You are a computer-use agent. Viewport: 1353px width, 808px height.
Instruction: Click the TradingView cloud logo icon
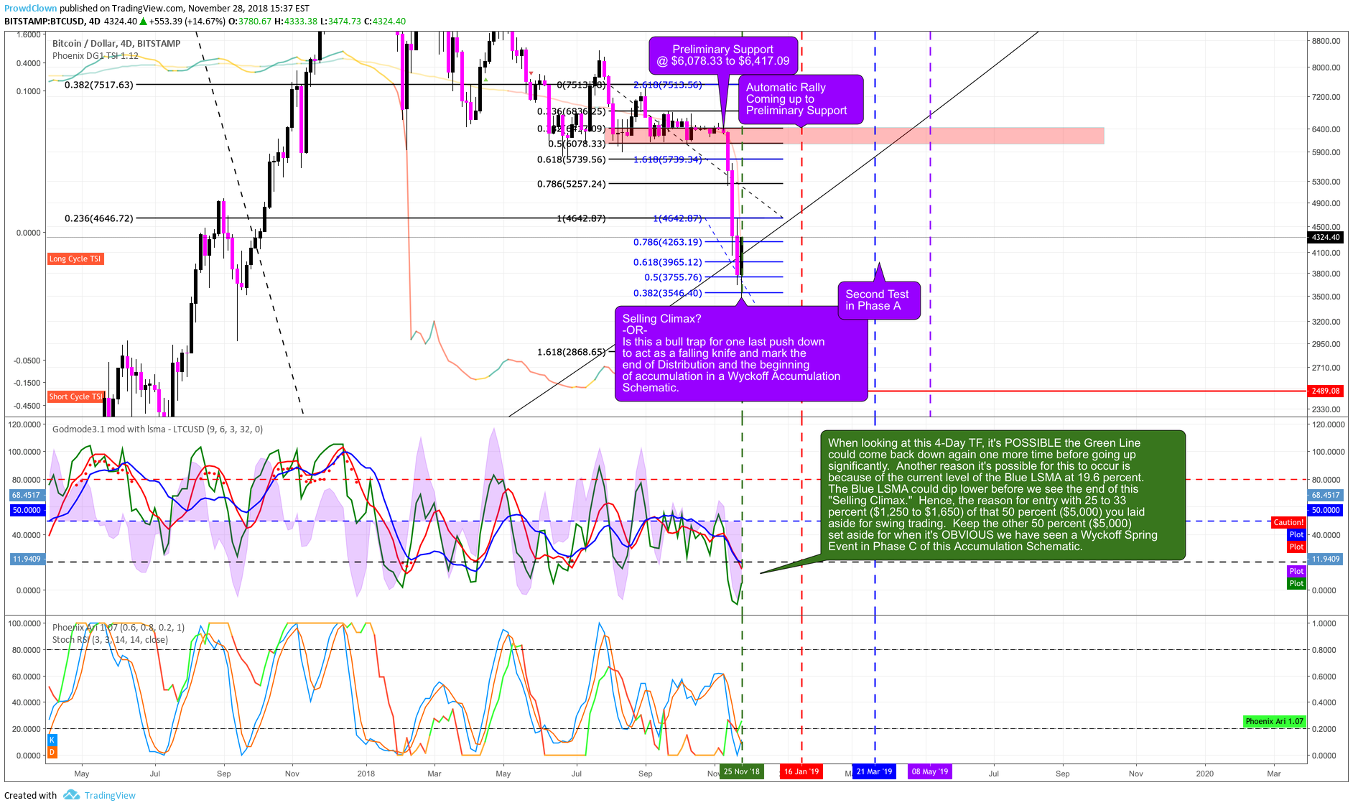click(71, 794)
